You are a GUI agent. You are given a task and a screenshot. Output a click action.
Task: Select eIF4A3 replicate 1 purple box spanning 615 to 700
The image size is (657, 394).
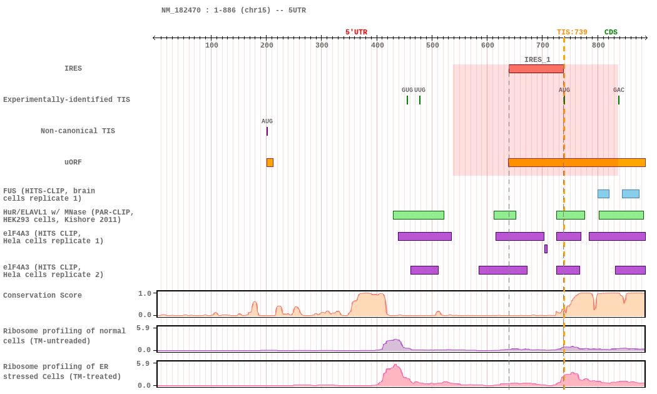point(520,236)
